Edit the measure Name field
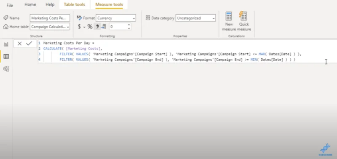 (50, 18)
